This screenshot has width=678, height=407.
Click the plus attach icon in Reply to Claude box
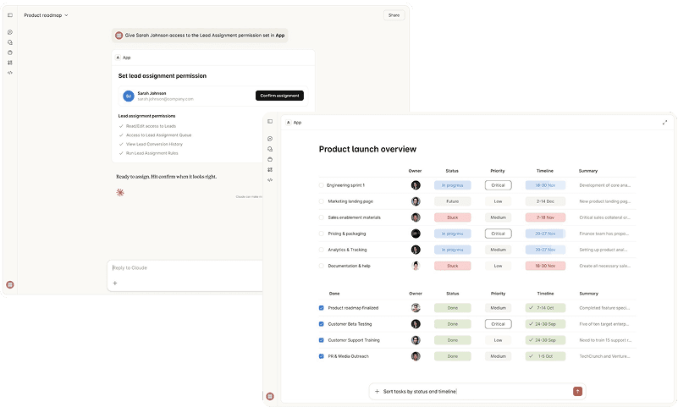coord(115,283)
